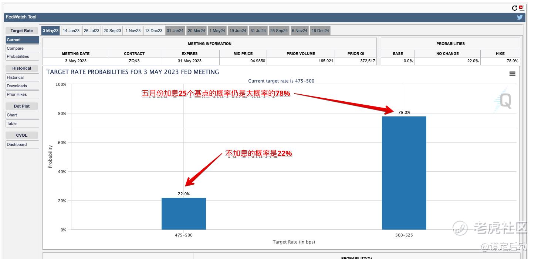Screen dimensions: 538x259
Task: Click the Twitter bird icon
Action: [x=520, y=17]
